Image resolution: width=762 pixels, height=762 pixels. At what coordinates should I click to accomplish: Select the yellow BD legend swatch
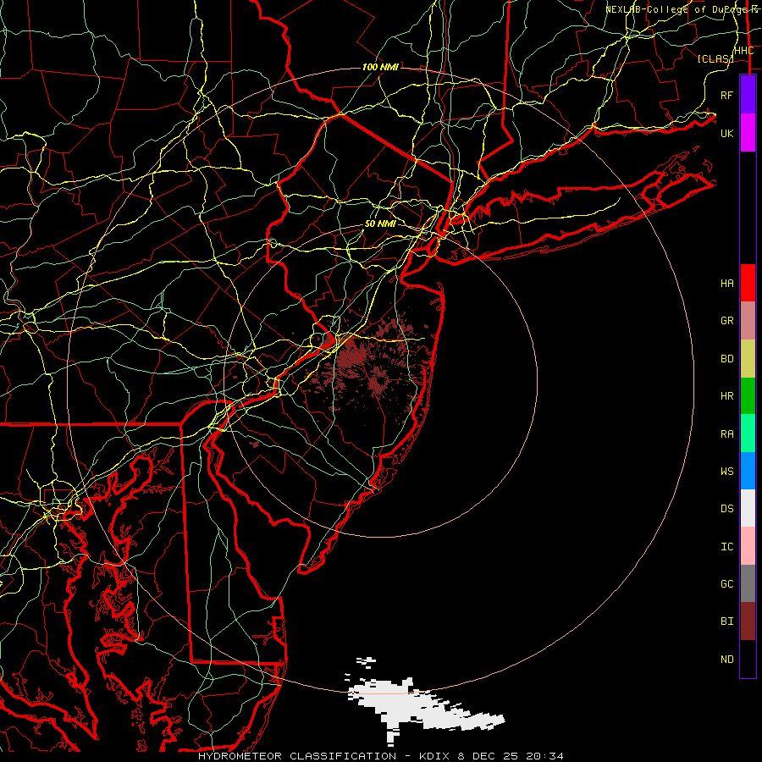click(x=748, y=358)
